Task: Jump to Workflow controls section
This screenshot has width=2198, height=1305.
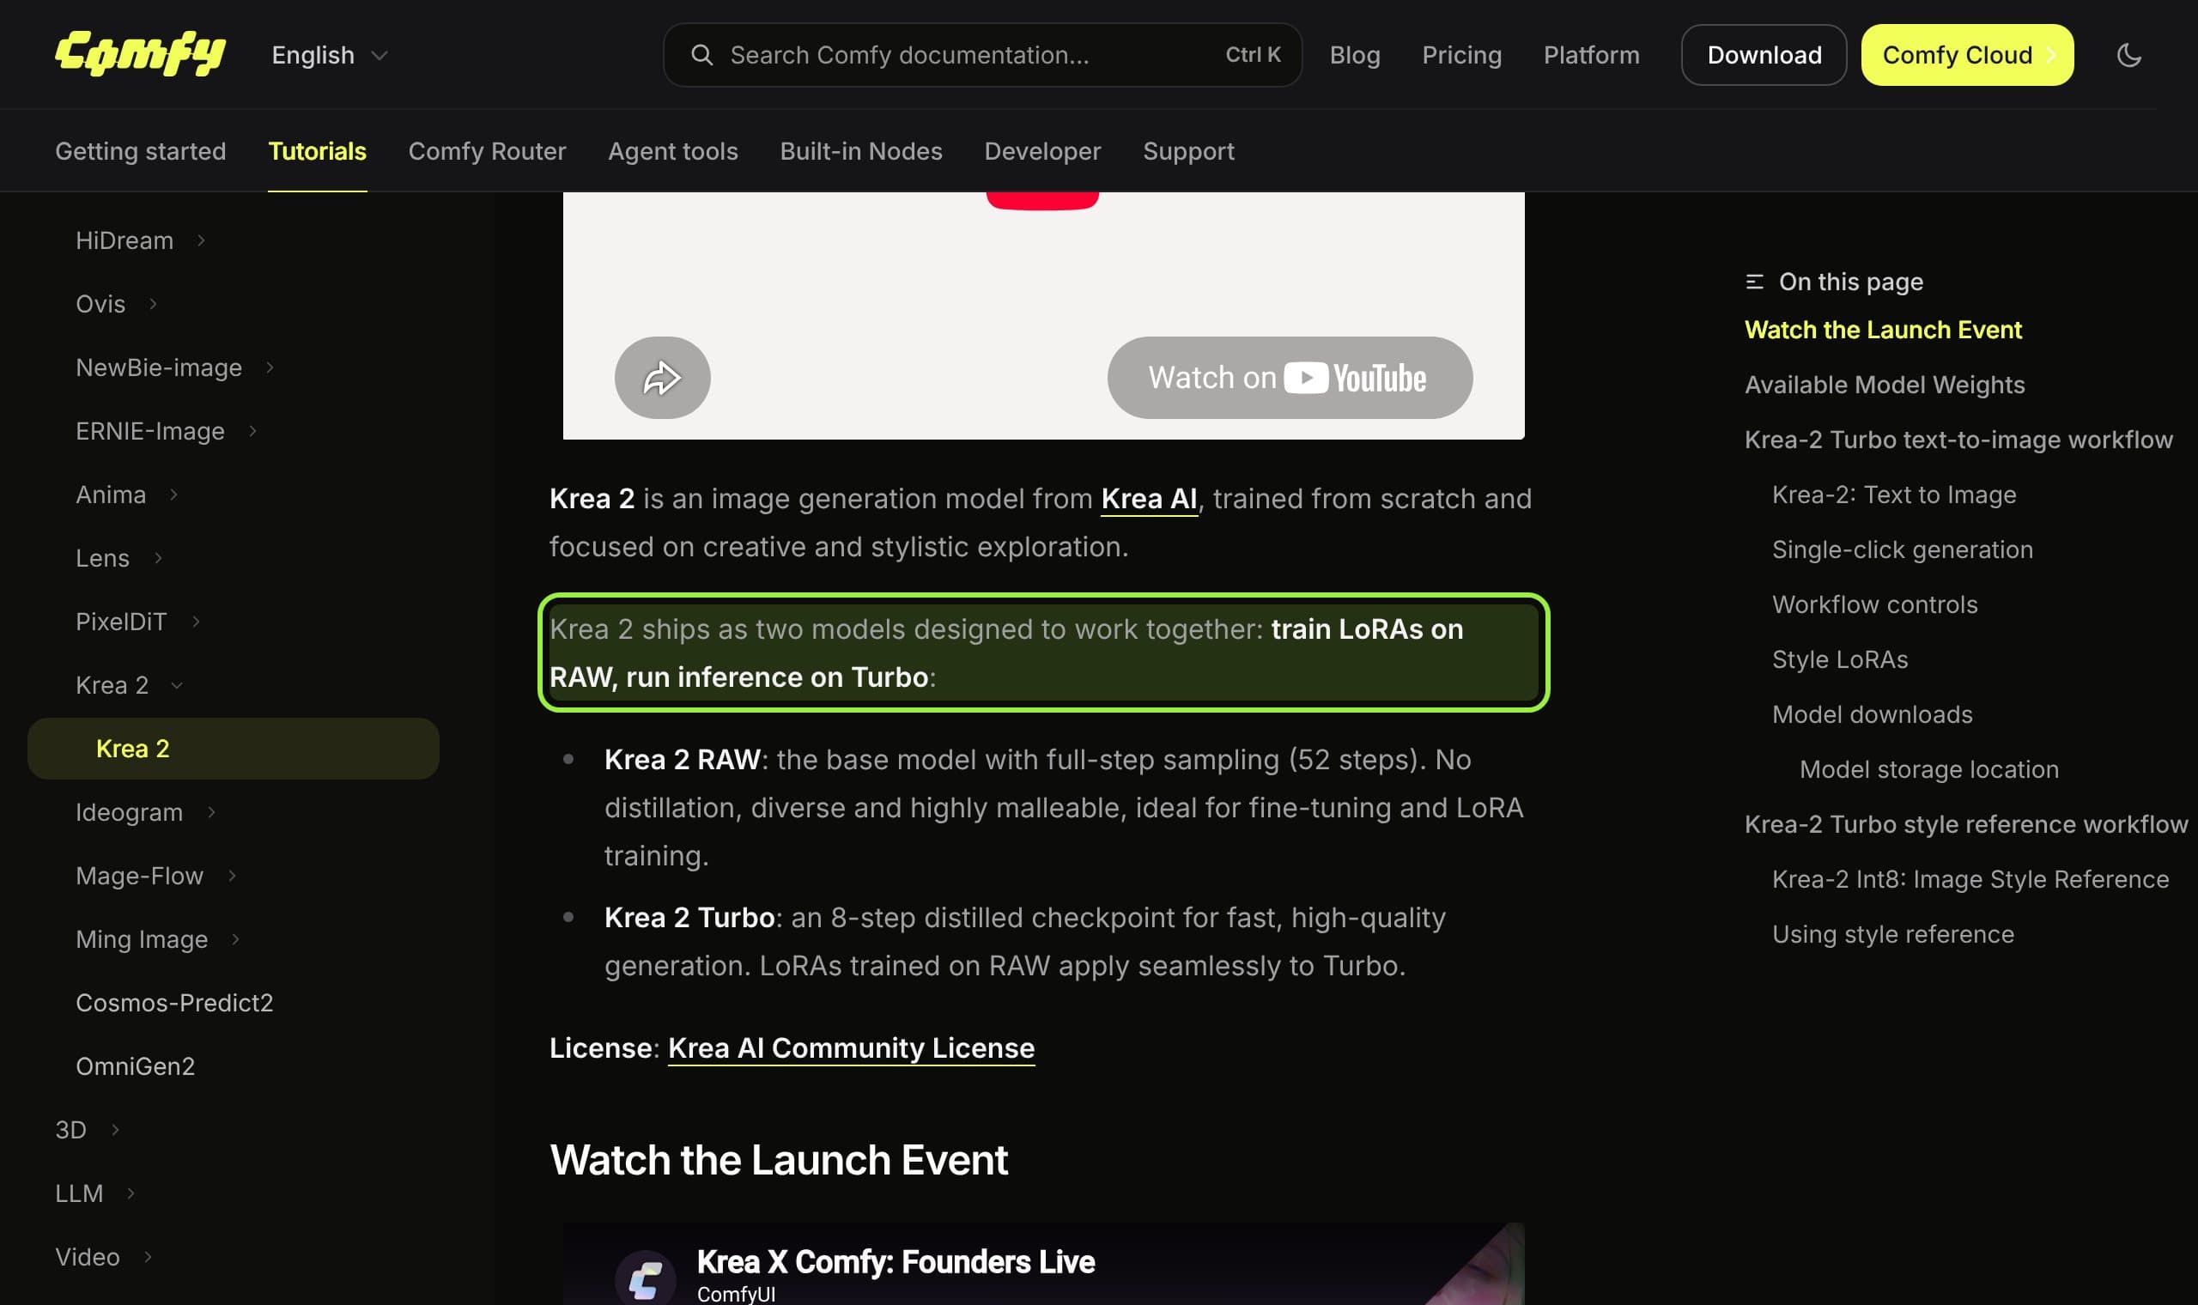Action: 1874,604
